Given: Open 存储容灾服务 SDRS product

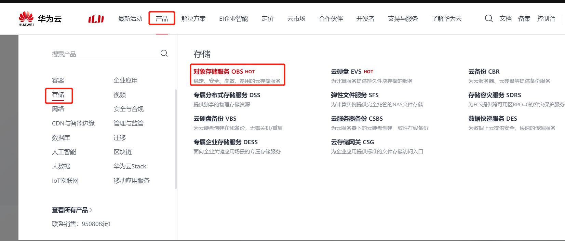Looking at the screenshot, I should (x=495, y=95).
